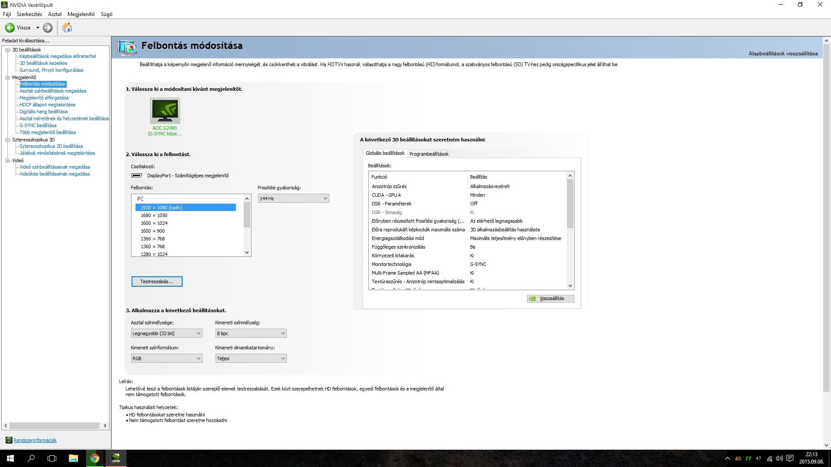Select Függőleges szinkronizálás setting row
The height and width of the screenshot is (467, 831).
coord(467,247)
